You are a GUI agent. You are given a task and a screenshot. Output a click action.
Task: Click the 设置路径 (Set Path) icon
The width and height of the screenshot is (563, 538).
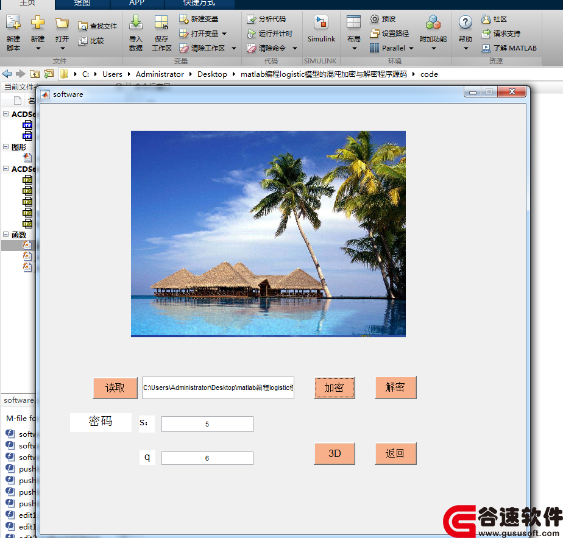click(x=375, y=34)
